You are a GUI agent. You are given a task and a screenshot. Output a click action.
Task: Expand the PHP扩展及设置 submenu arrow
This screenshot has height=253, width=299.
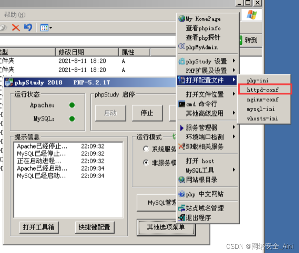(234, 70)
